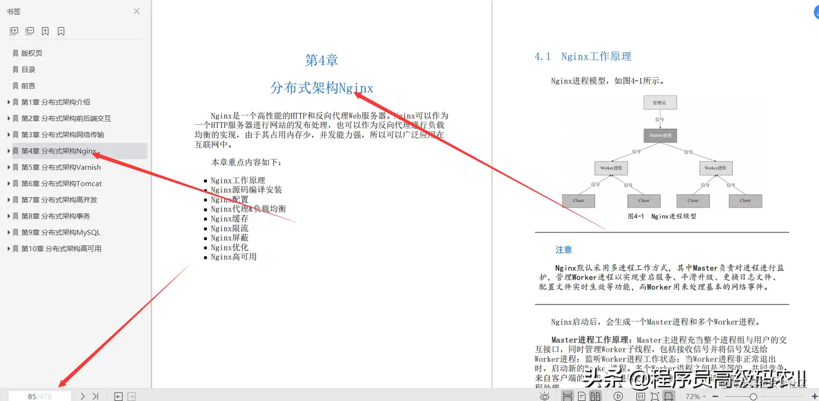
Task: Start slideshow play button
Action: point(618,396)
